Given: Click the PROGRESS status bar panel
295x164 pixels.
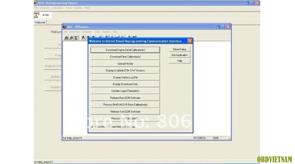Looking at the screenshot, I should click(200, 138).
